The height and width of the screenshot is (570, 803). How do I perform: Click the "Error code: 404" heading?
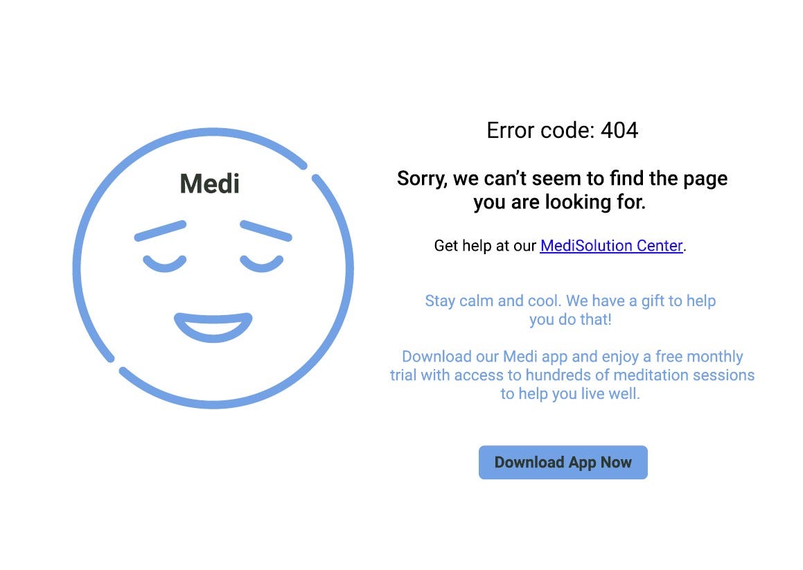pyautogui.click(x=563, y=130)
